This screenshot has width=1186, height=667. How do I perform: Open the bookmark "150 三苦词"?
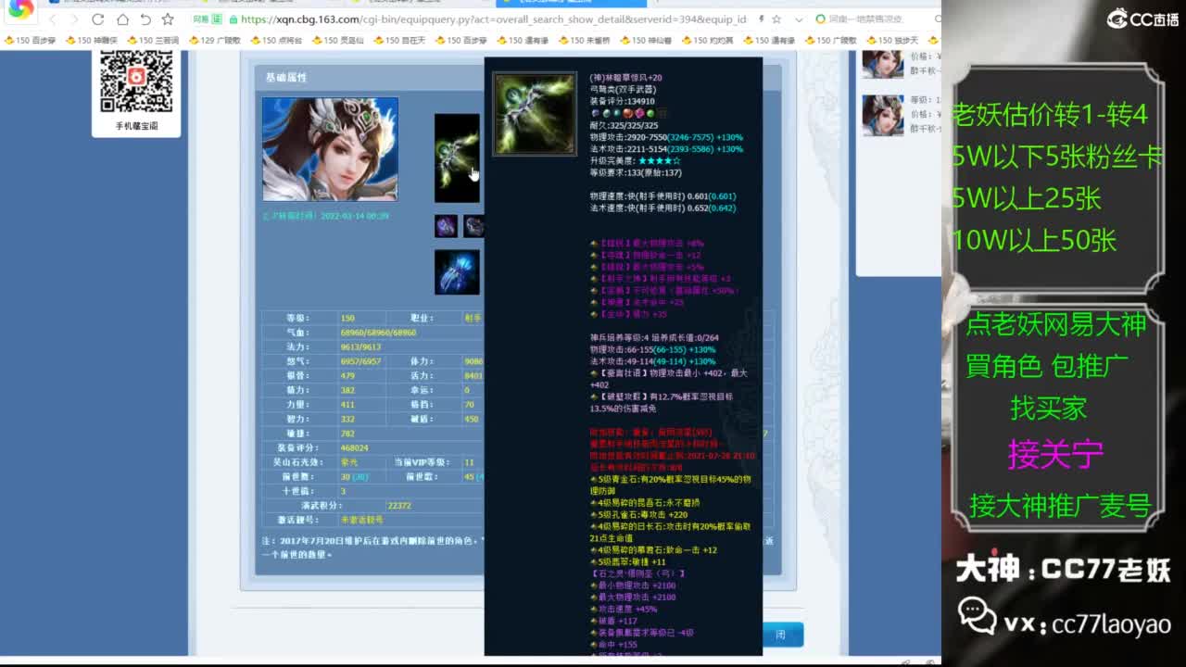[x=152, y=40]
